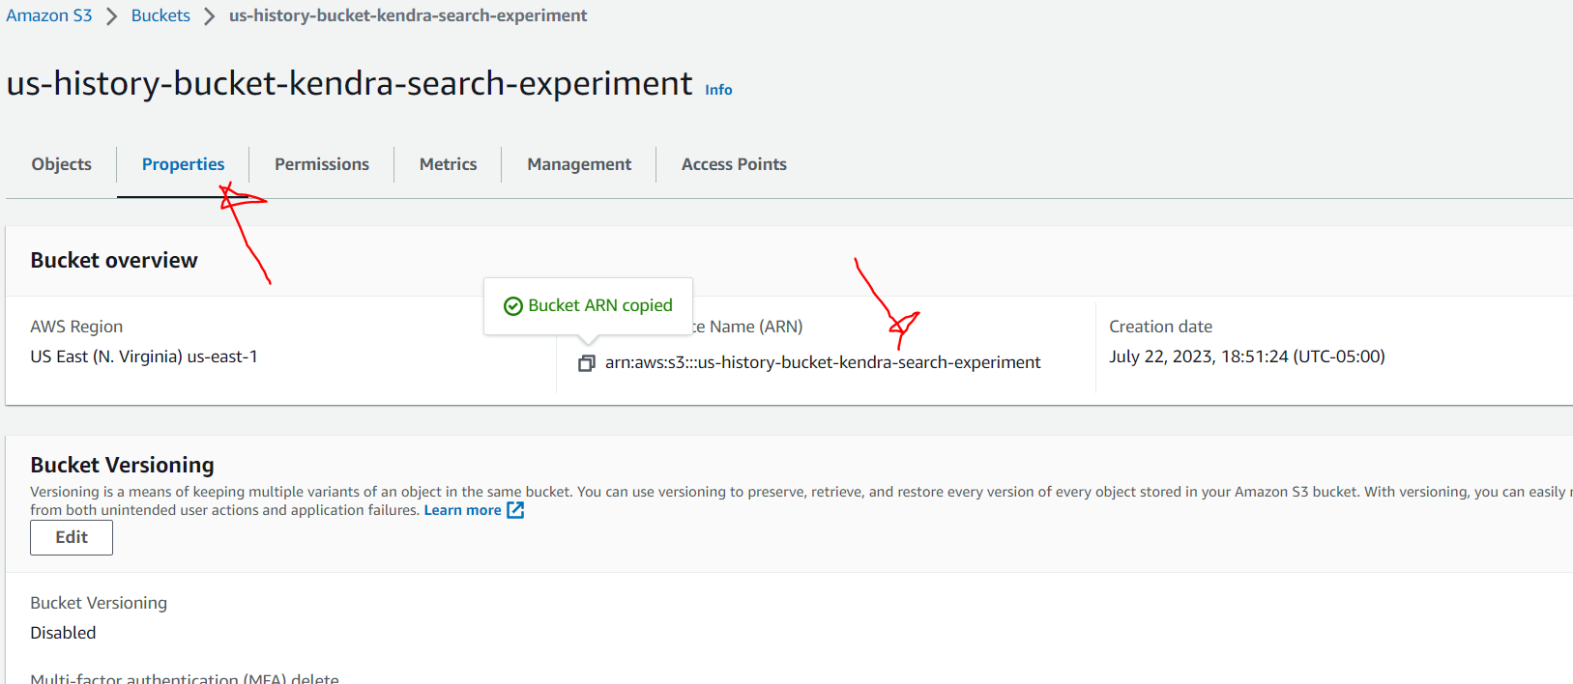Open external link icon beside Learn more
This screenshot has height=684, width=1573.
515,510
